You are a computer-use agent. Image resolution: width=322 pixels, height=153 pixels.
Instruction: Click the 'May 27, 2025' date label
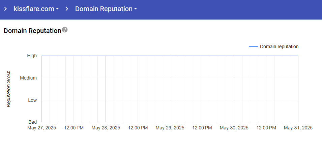pyautogui.click(x=42, y=128)
